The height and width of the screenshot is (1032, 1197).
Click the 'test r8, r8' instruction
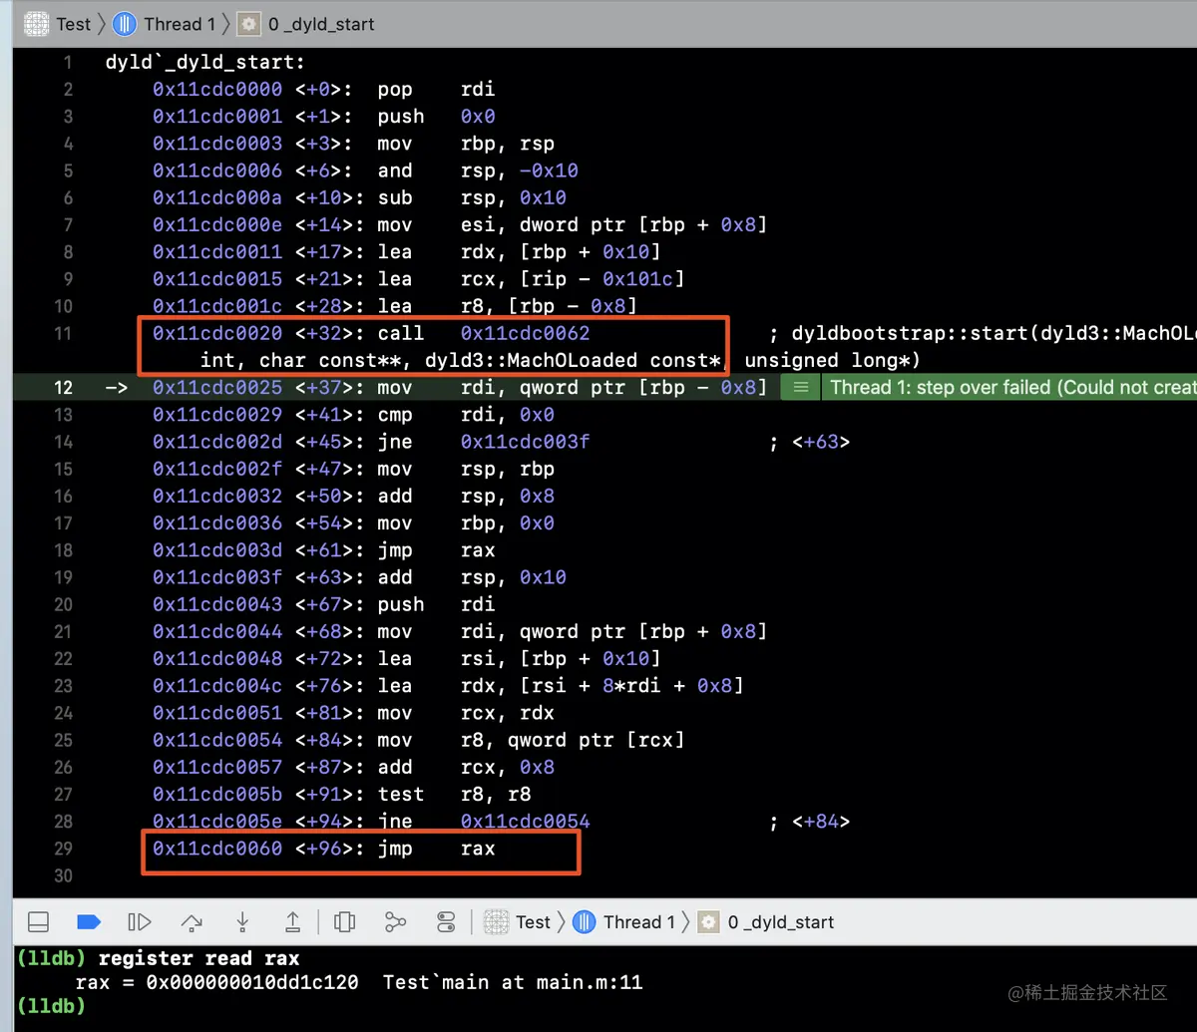(454, 795)
